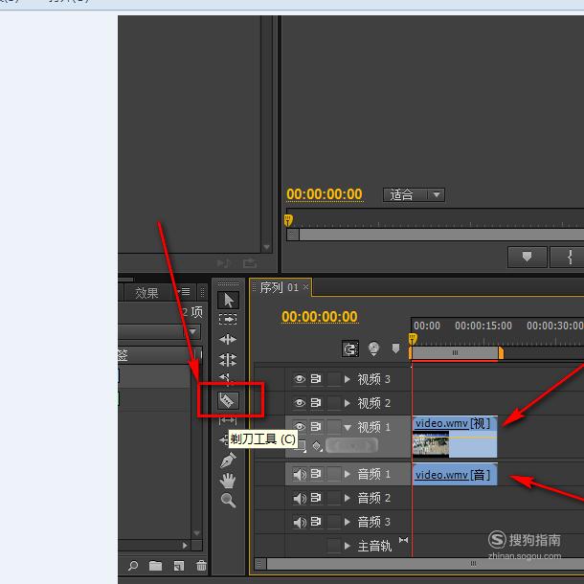Mute the 音频 2 track speaker
584x584 pixels.
(300, 498)
